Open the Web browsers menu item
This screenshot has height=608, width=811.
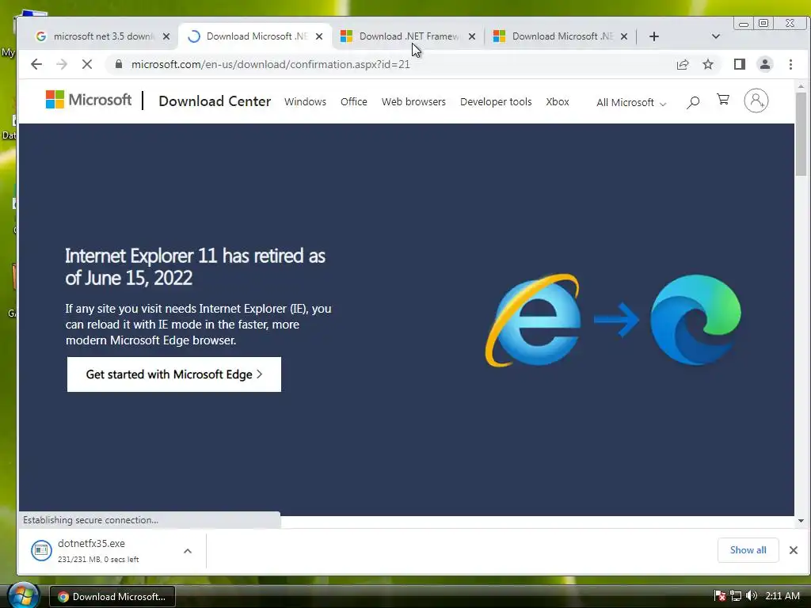(413, 102)
